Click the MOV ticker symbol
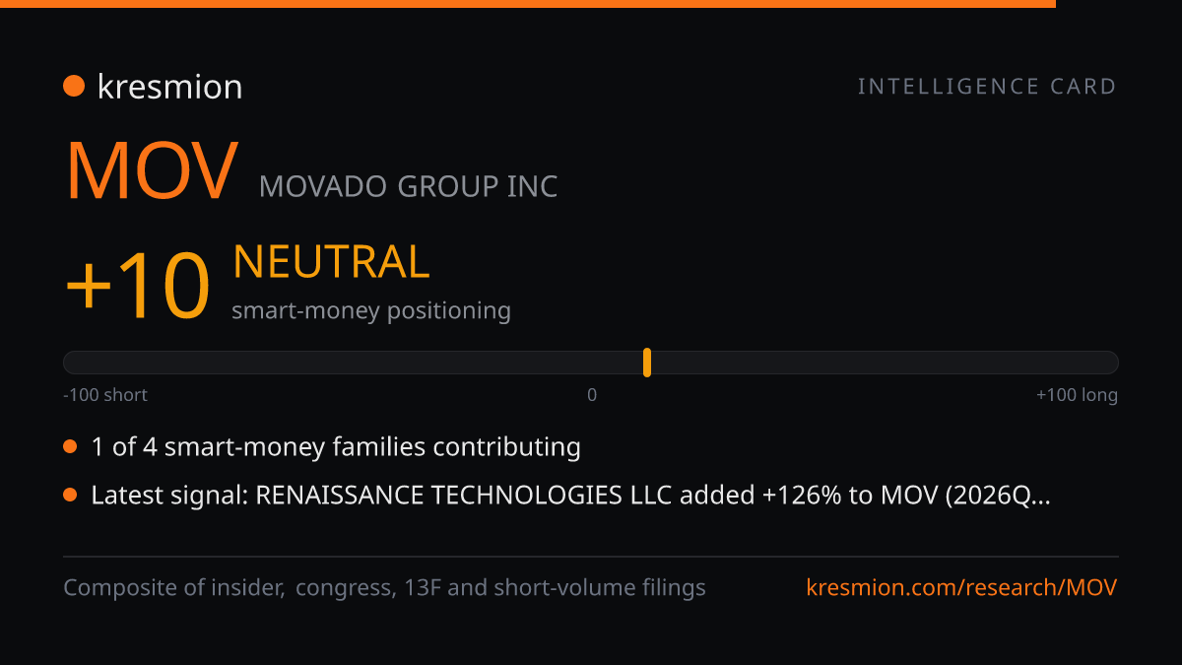 (x=152, y=171)
